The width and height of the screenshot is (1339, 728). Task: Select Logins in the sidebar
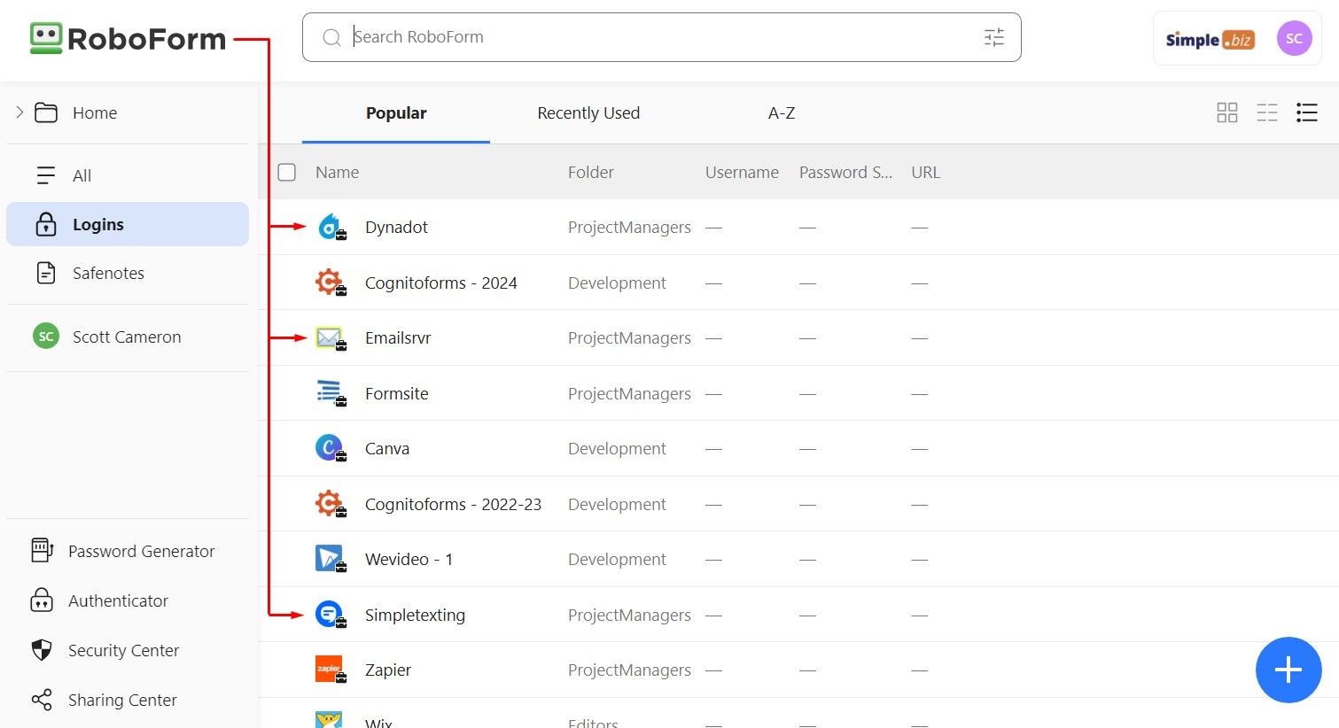(x=128, y=224)
